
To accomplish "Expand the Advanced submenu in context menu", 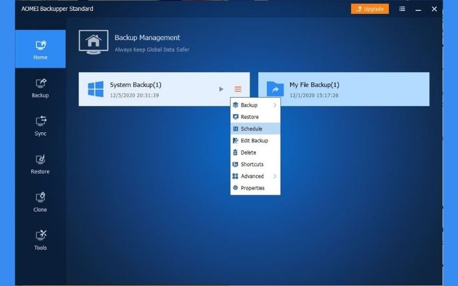I will (x=255, y=176).
